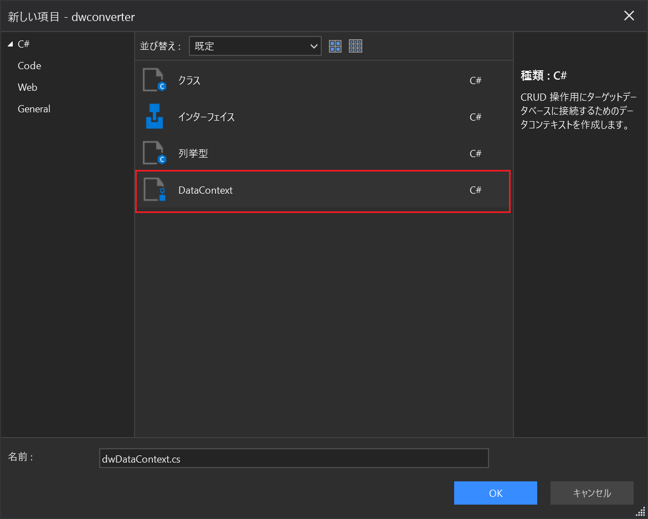This screenshot has width=648, height=519.
Task: Click the キャンセル cancel button
Action: (592, 492)
